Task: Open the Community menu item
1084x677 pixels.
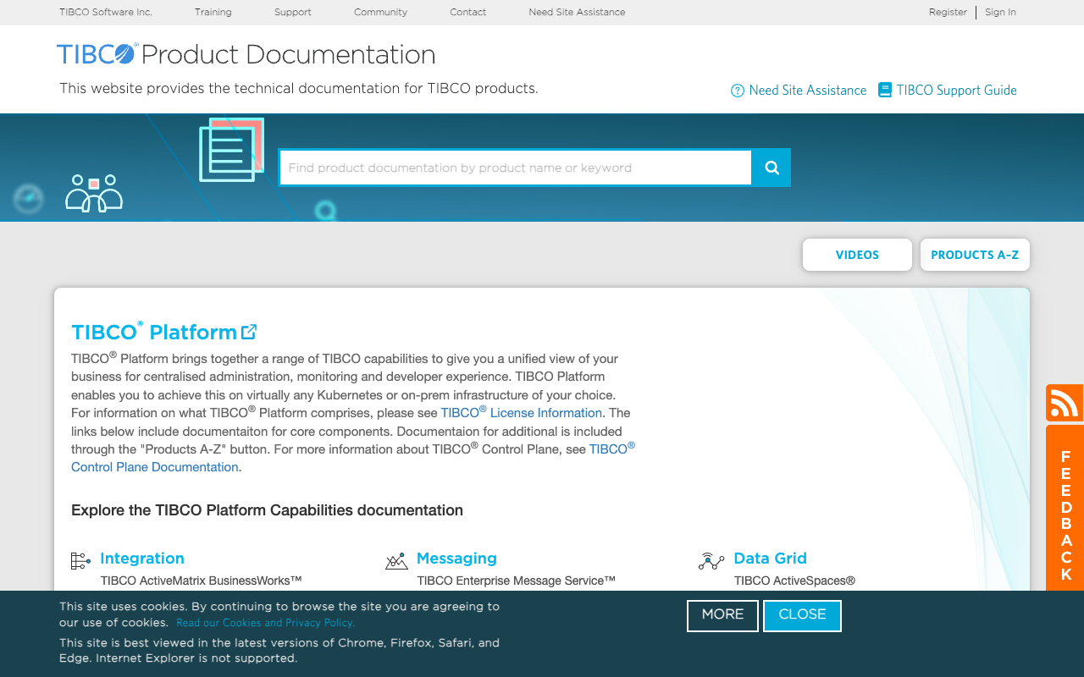Action: (381, 12)
